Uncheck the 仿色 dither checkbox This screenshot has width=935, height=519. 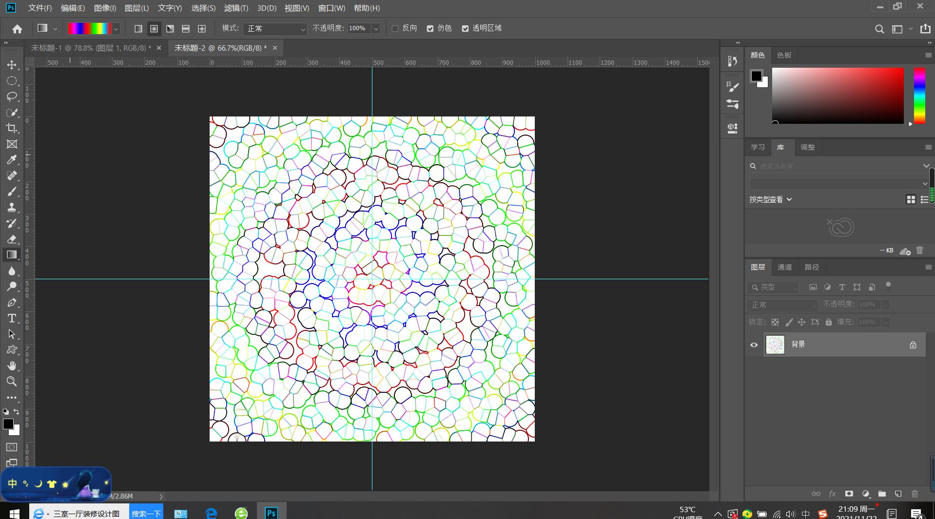[430, 29]
